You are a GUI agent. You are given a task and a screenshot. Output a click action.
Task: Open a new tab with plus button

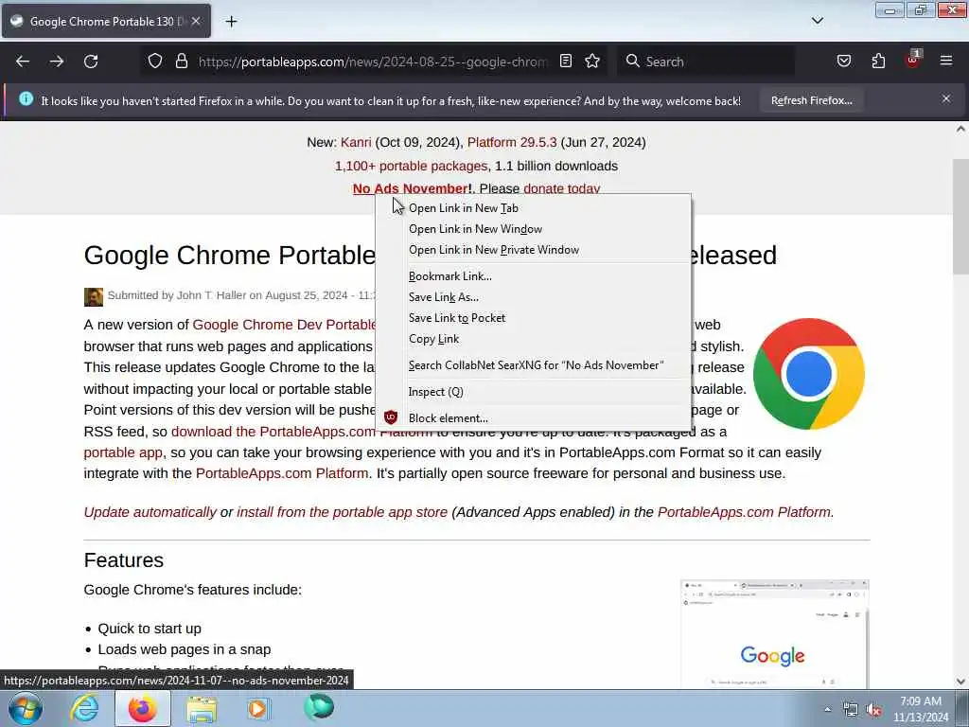point(231,22)
